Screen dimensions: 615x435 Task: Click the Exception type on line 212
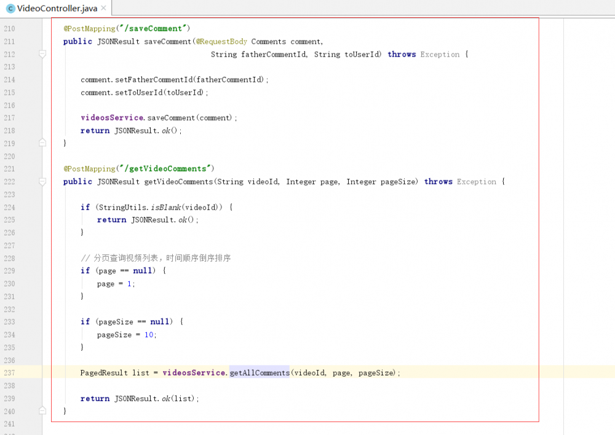tap(440, 55)
